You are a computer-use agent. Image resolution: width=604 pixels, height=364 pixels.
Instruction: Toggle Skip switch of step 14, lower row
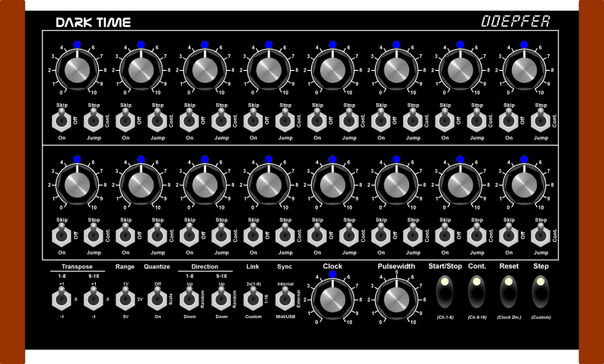tap(381, 235)
